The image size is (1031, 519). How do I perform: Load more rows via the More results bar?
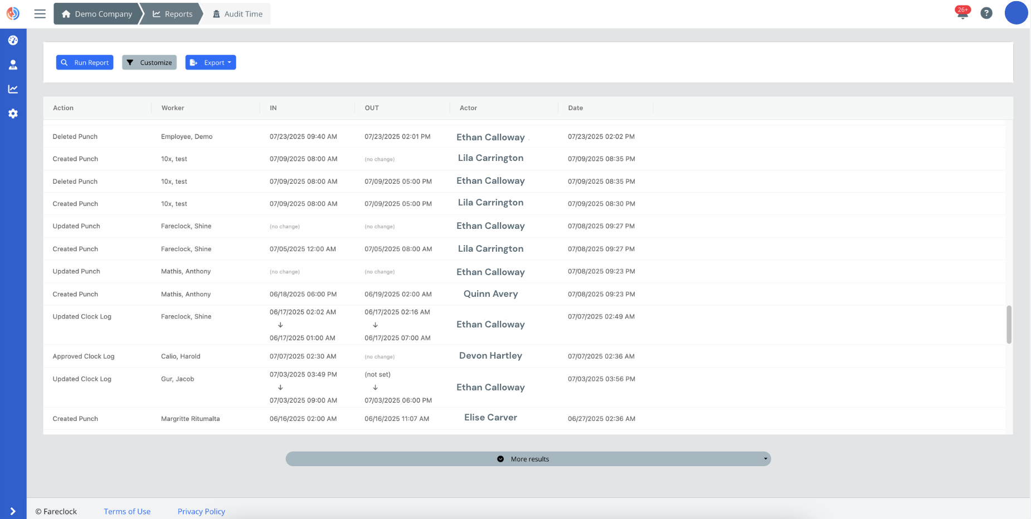pos(528,459)
